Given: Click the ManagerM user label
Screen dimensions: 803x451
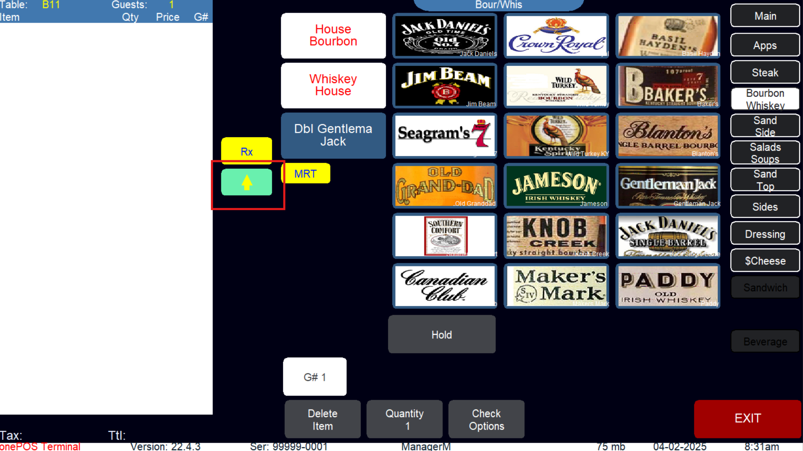Looking at the screenshot, I should (426, 446).
